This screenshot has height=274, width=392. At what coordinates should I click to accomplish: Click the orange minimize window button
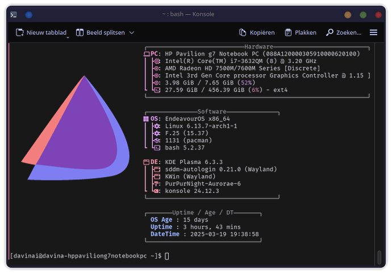tap(348, 15)
